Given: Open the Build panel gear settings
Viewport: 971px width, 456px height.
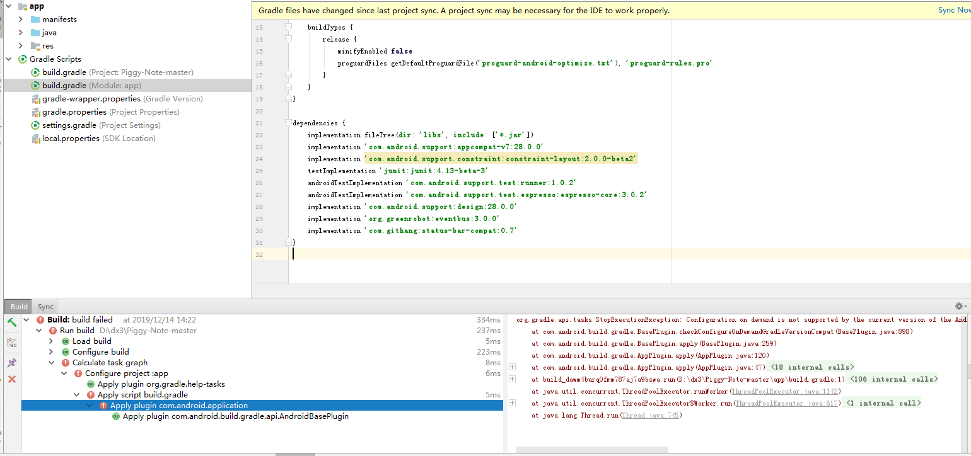Looking at the screenshot, I should point(960,306).
